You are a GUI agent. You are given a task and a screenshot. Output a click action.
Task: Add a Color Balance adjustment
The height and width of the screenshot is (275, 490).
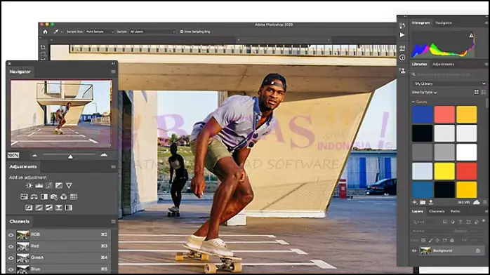click(34, 196)
